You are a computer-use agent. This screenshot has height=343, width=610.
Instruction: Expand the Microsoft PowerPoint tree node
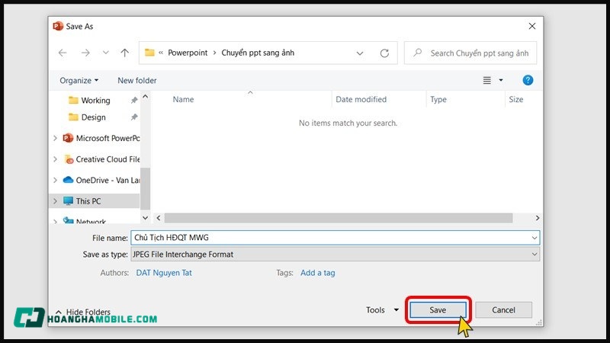pos(55,139)
